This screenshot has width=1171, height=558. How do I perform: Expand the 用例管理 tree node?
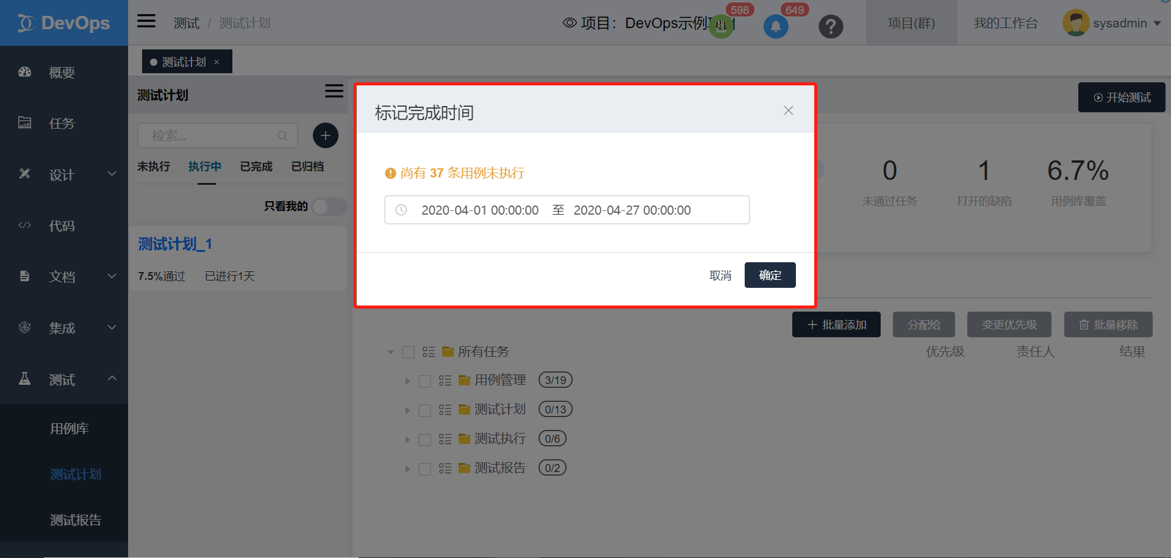407,381
